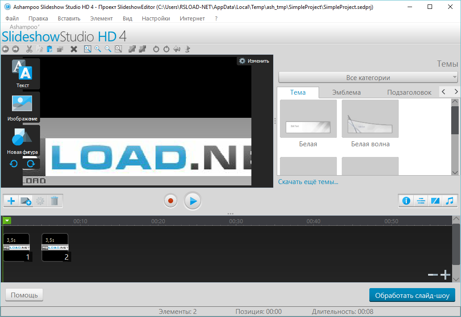Click the zoom in magnifier icon
Viewport: 461px width, 317px height.
[x=98, y=49]
